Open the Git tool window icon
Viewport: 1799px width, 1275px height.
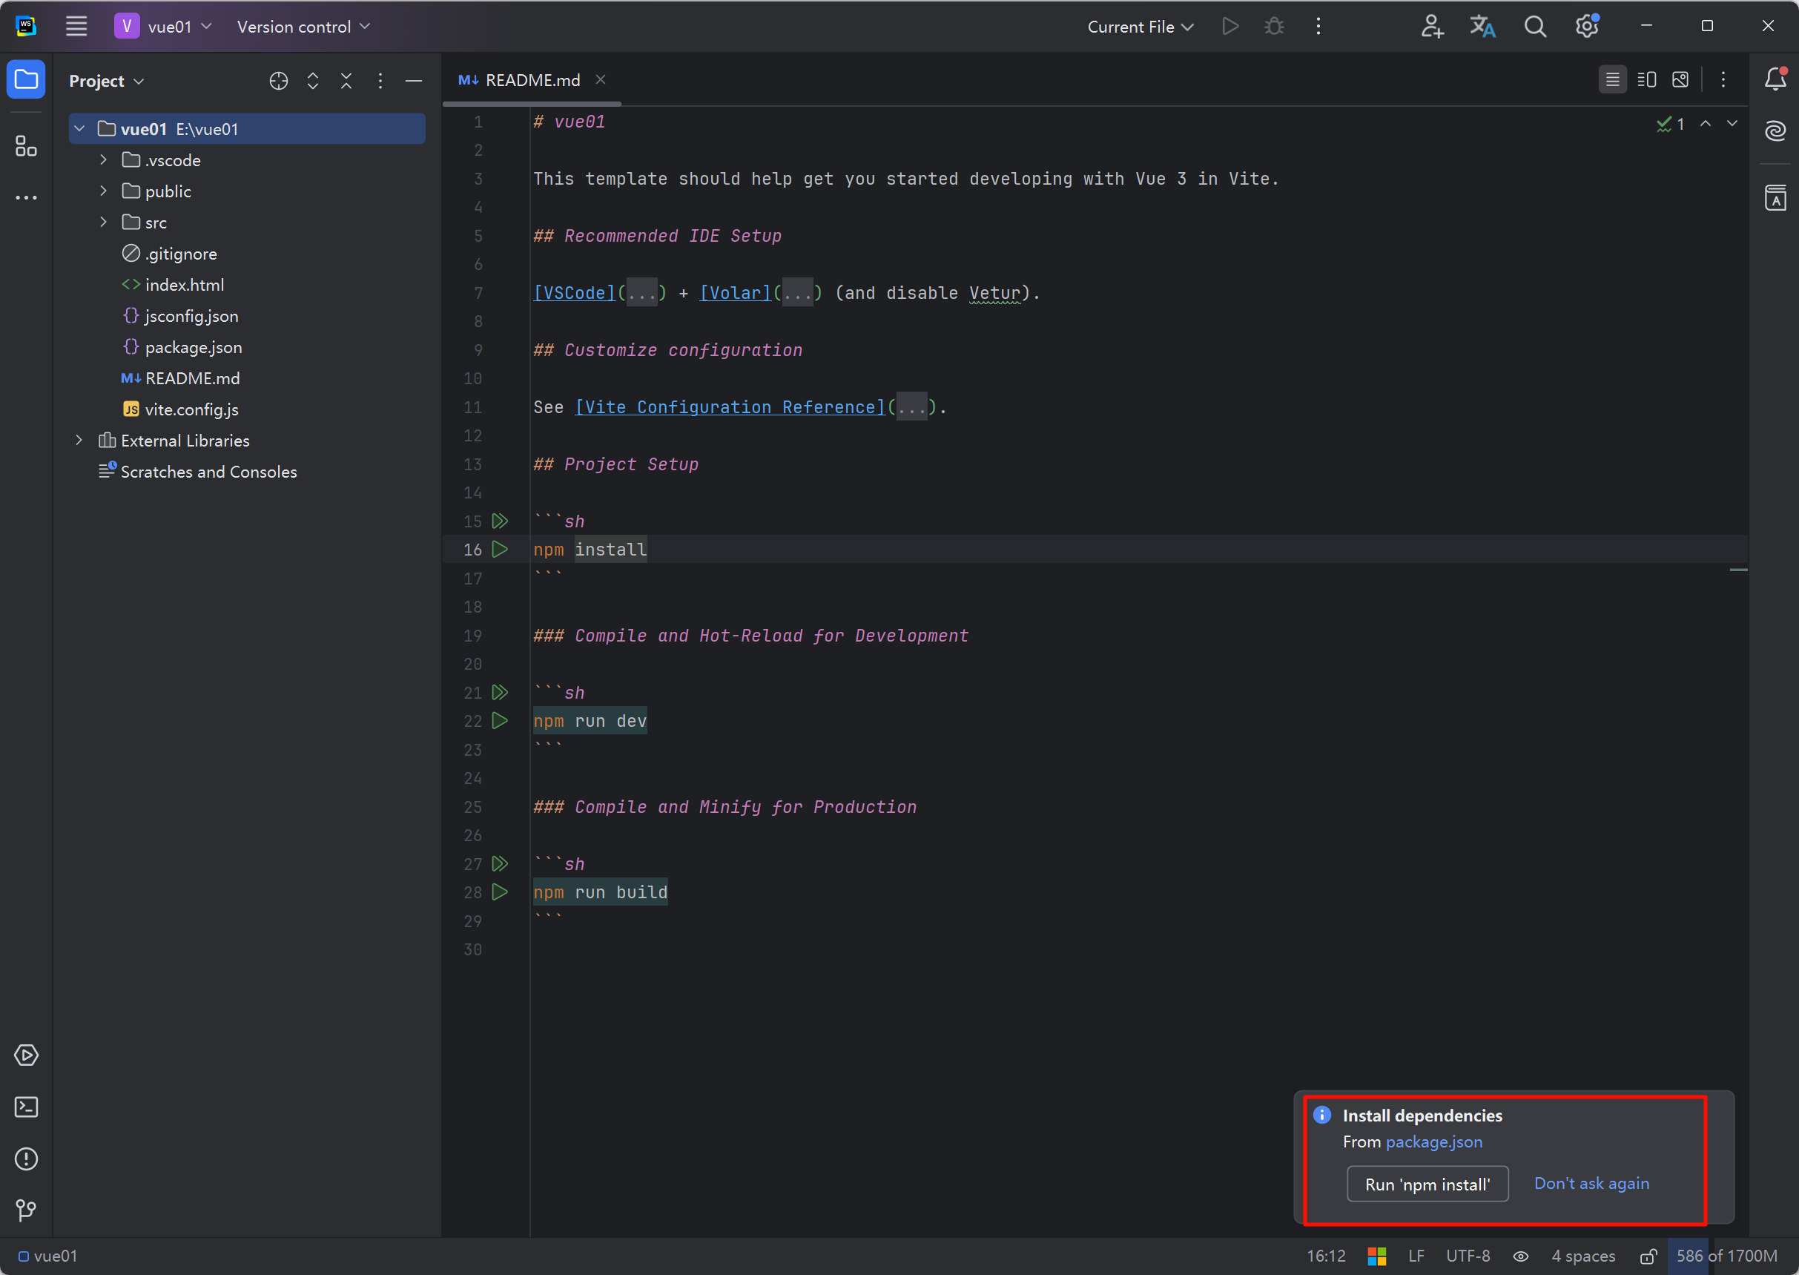click(x=26, y=1210)
